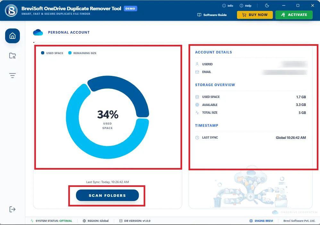Viewport: 320px width, 225px height.
Task: Click the ACTIVATE button
Action: click(294, 15)
